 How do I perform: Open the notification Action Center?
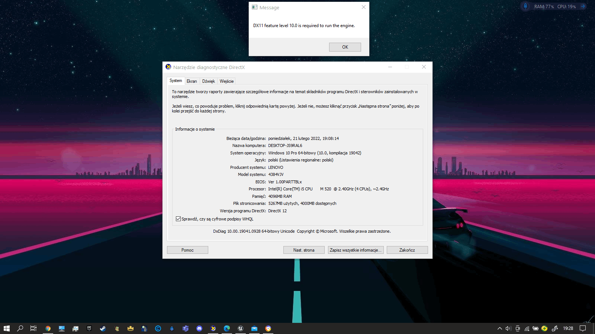(x=583, y=328)
